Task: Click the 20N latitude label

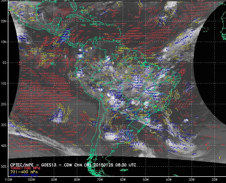Action: (4, 21)
